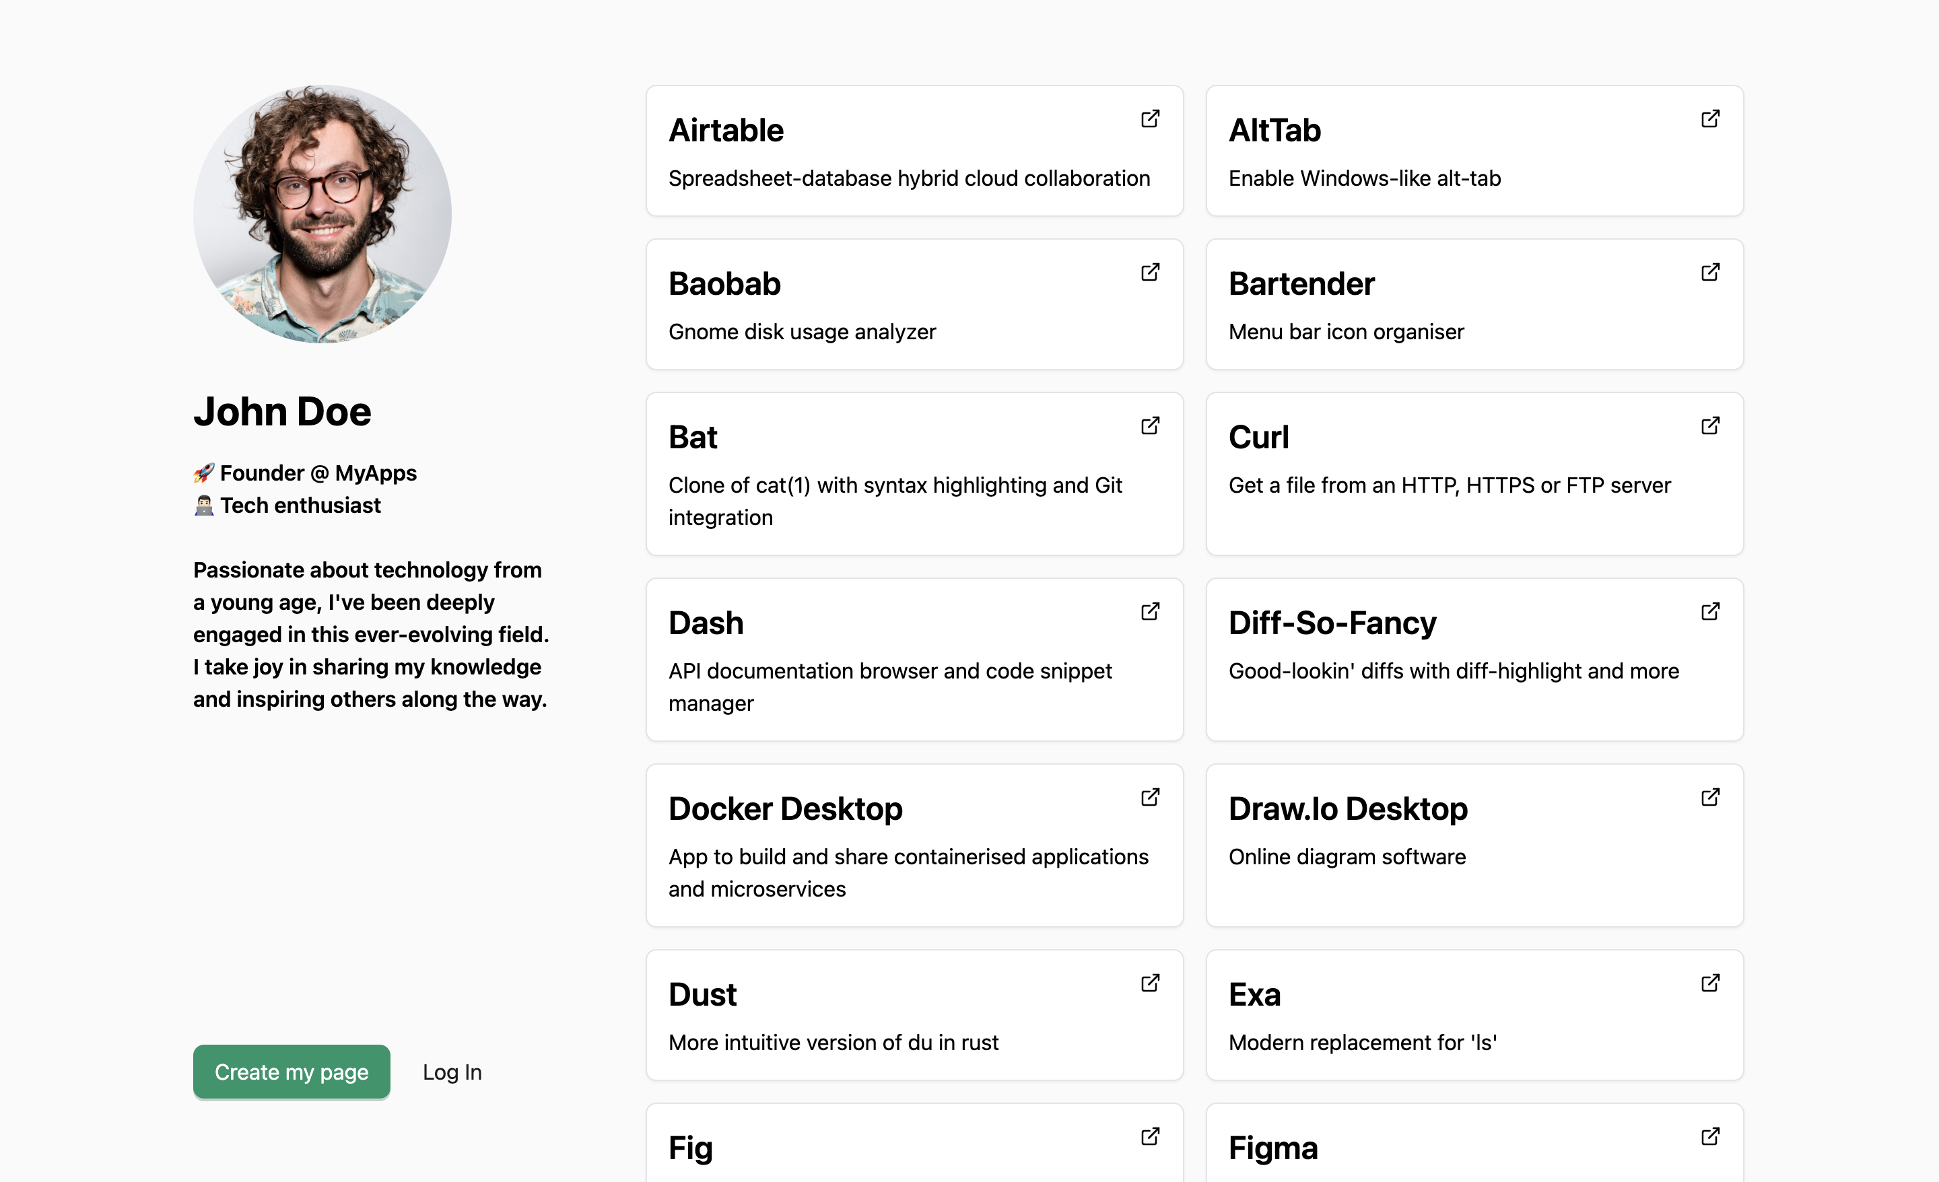Click the AltTab external link icon

[x=1710, y=119]
